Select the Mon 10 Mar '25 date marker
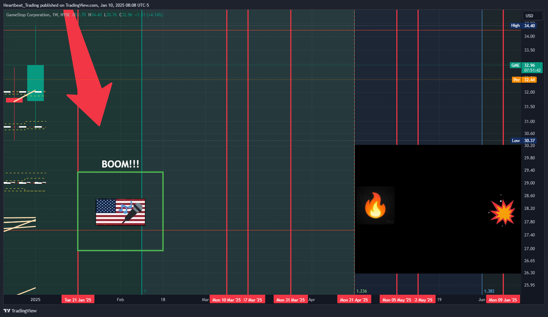 tap(226, 300)
